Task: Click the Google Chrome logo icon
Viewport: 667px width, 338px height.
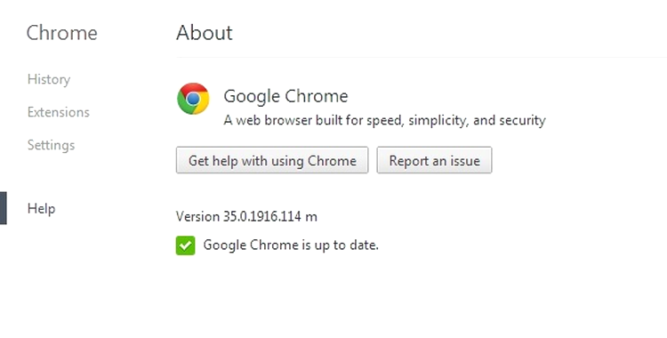Action: click(x=193, y=99)
